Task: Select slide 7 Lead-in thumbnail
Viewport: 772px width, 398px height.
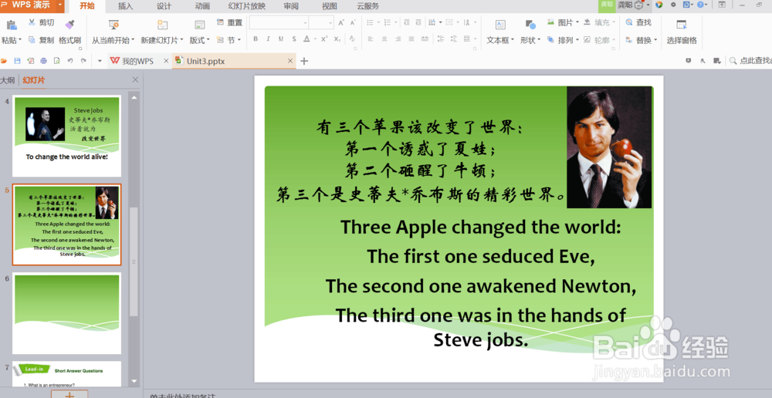Action: [x=67, y=374]
